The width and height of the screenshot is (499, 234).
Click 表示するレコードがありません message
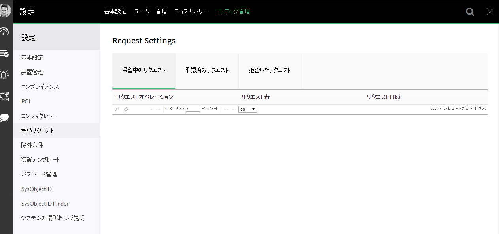pyautogui.click(x=458, y=108)
